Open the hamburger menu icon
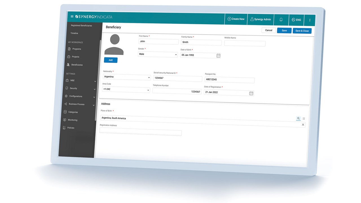 pyautogui.click(x=72, y=17)
